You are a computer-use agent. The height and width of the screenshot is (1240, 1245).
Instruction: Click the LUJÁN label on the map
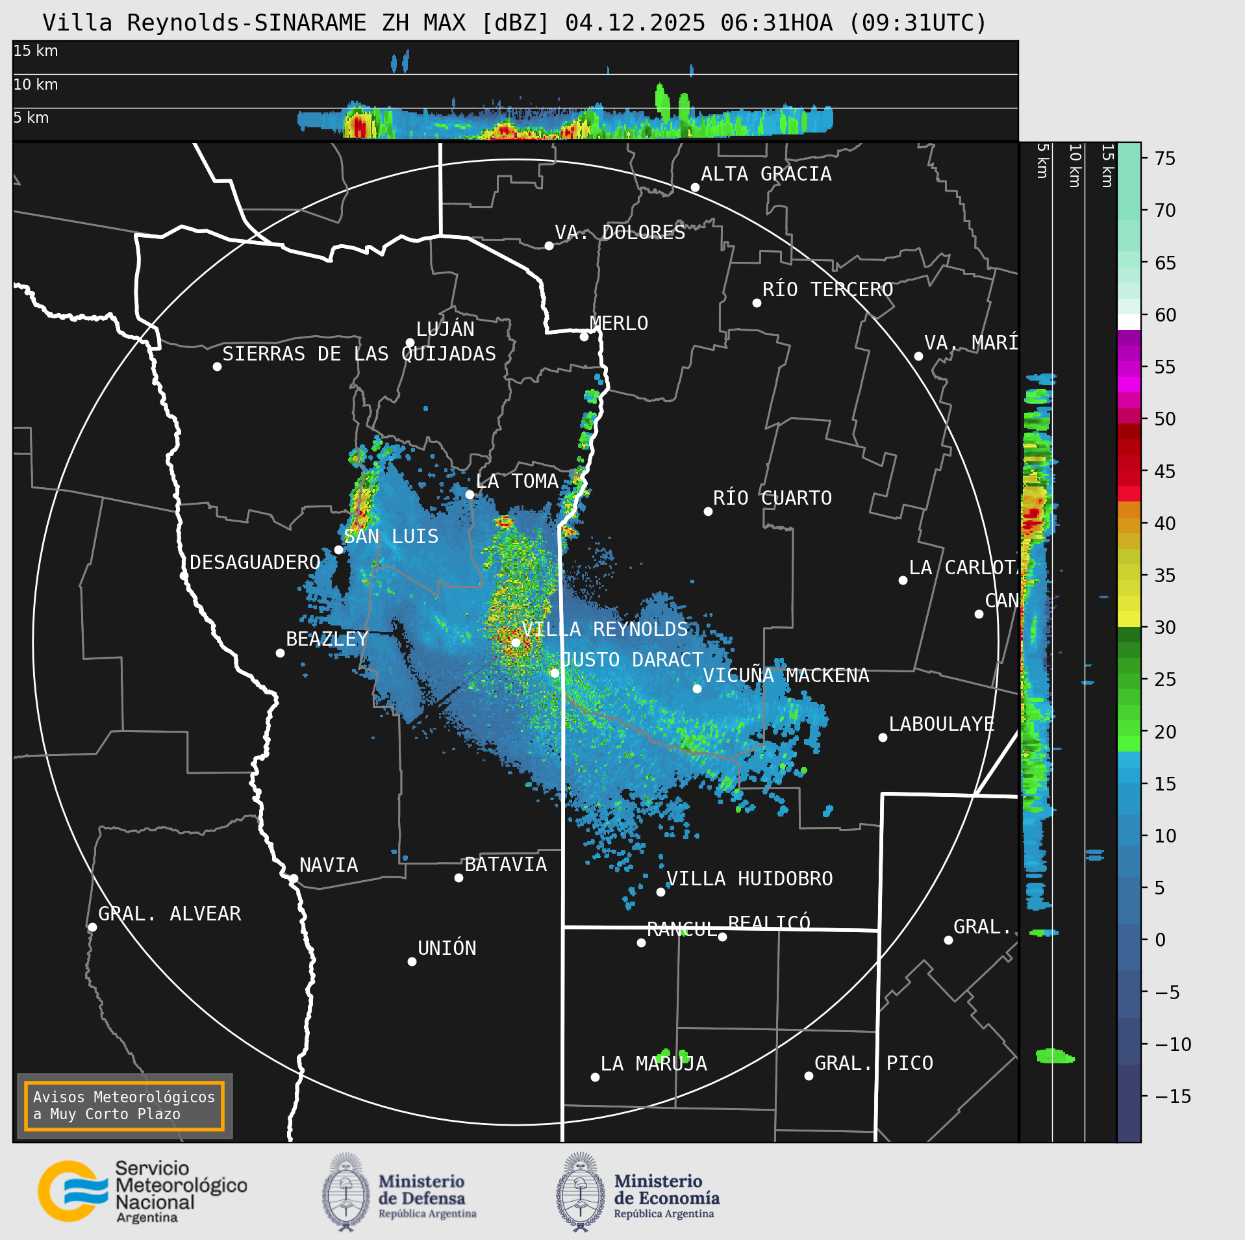coord(445,329)
